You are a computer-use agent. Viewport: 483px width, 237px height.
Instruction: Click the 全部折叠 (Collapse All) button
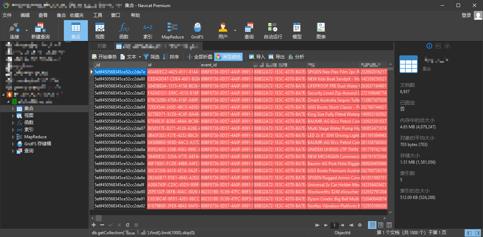(199, 57)
